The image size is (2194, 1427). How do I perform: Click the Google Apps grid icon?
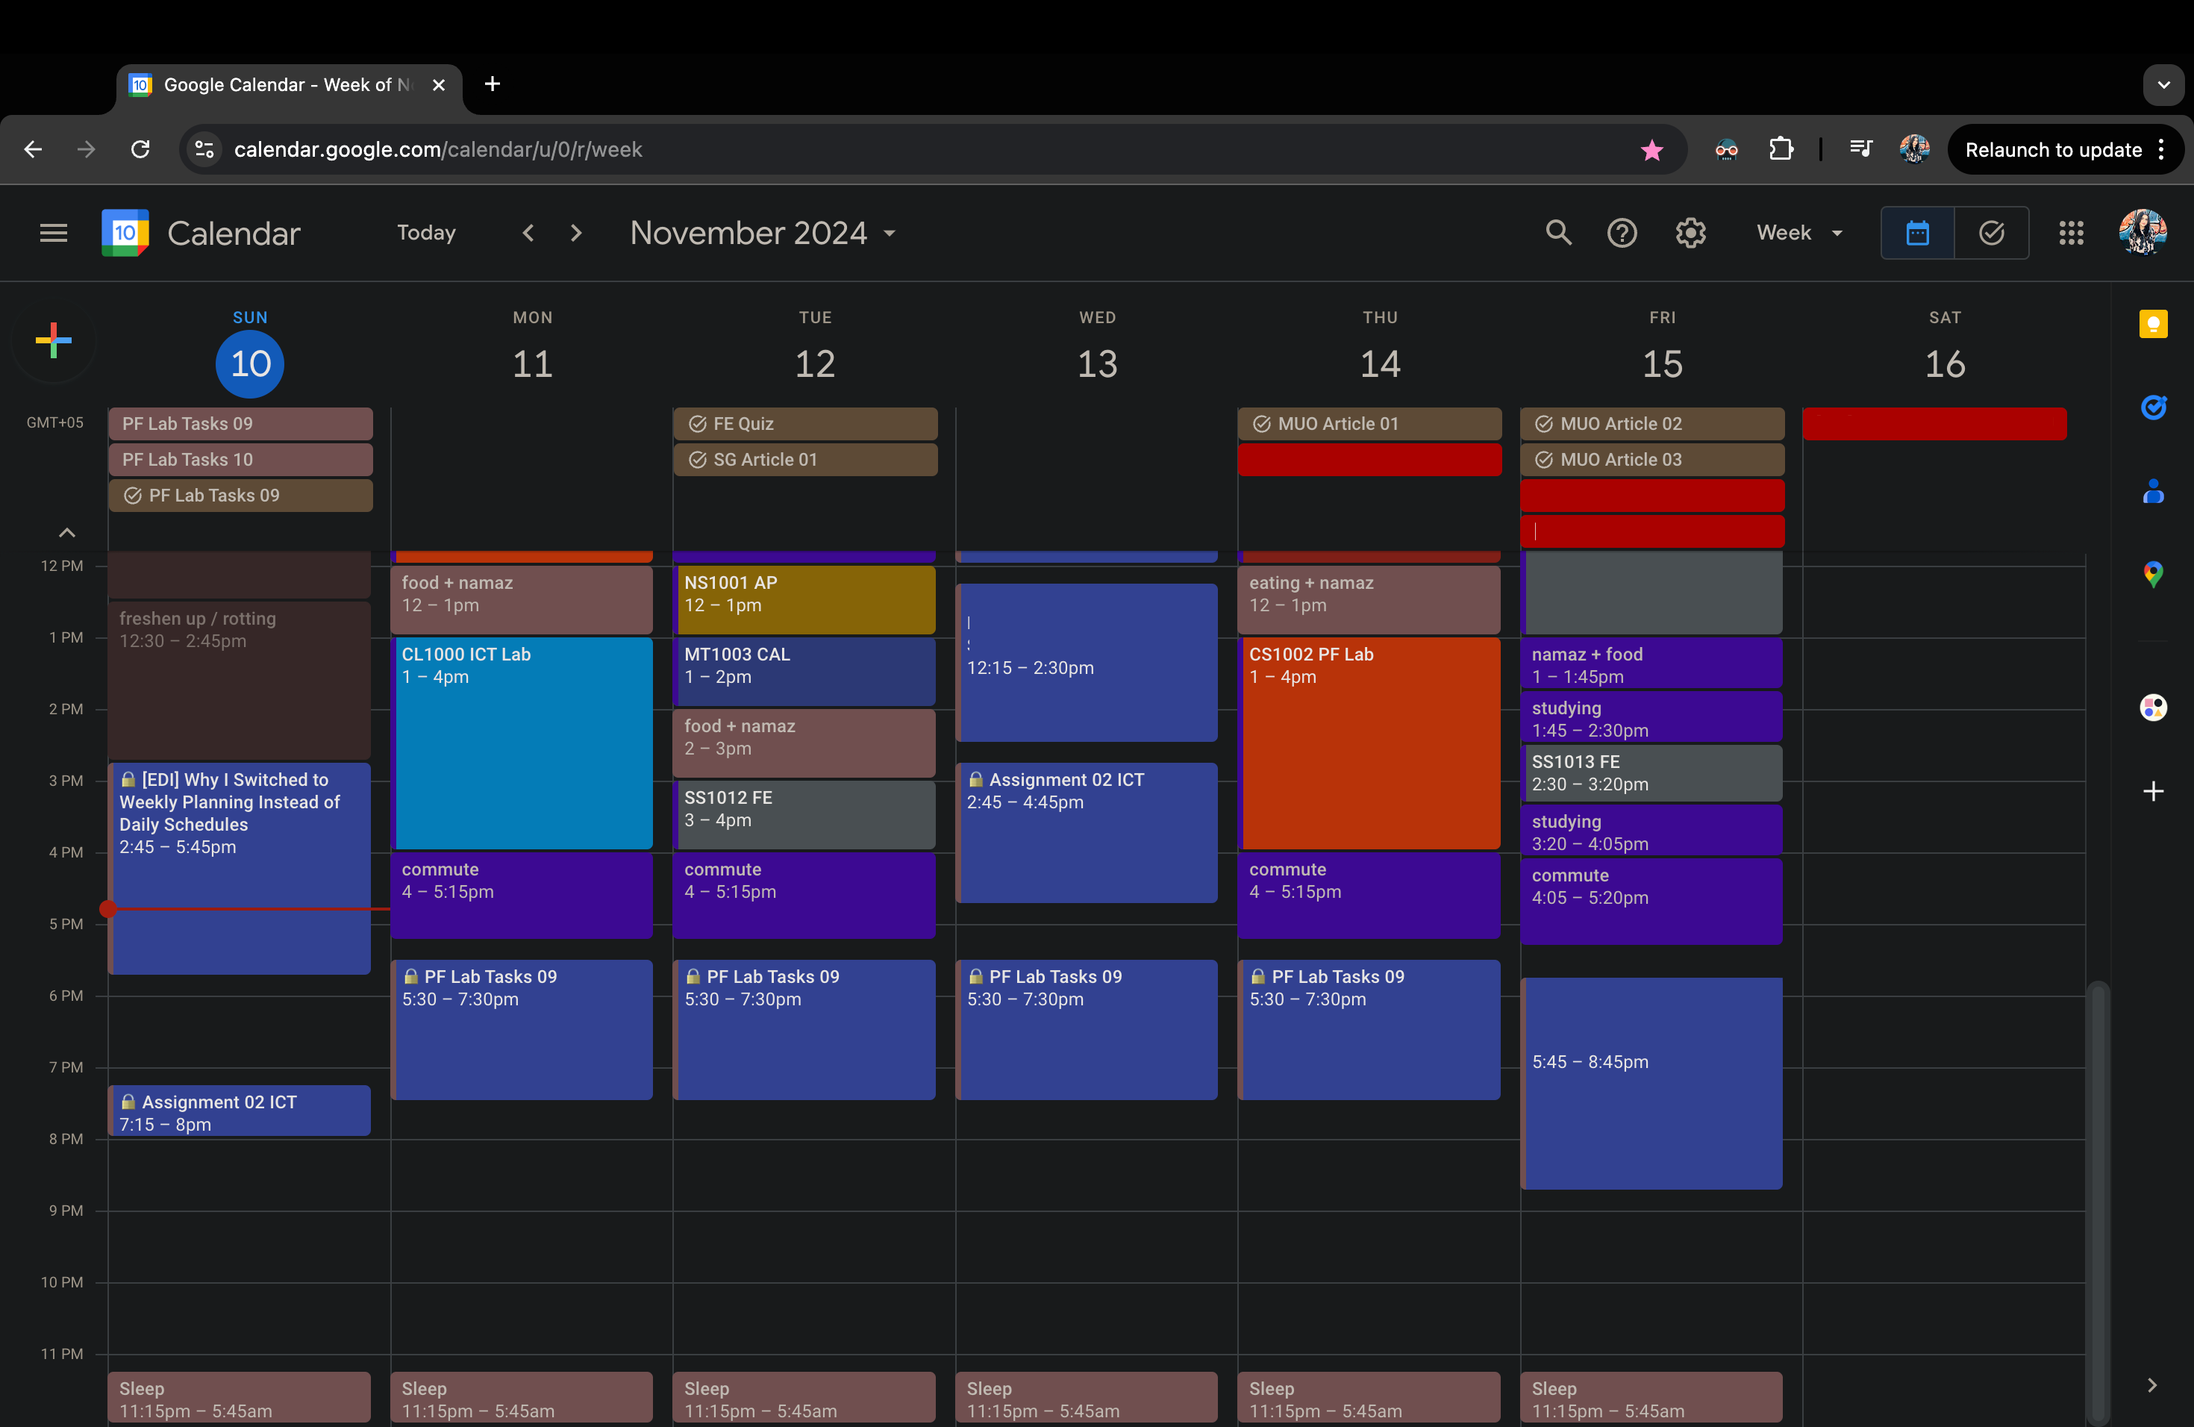2071,232
